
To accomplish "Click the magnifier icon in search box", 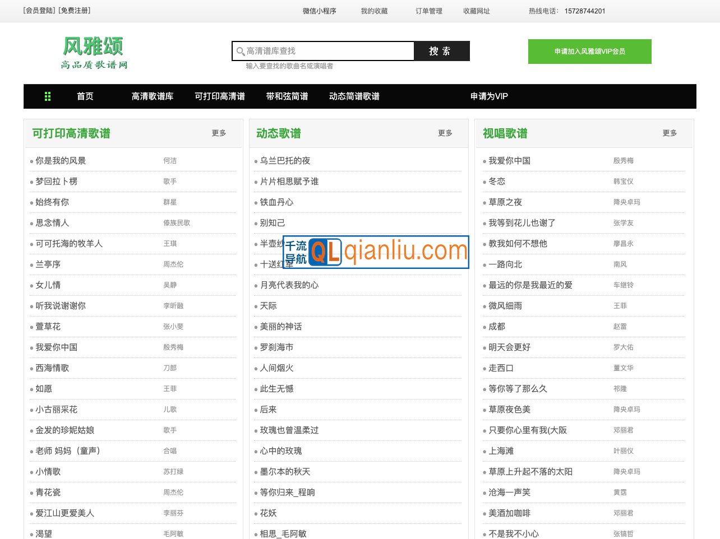I will [241, 52].
